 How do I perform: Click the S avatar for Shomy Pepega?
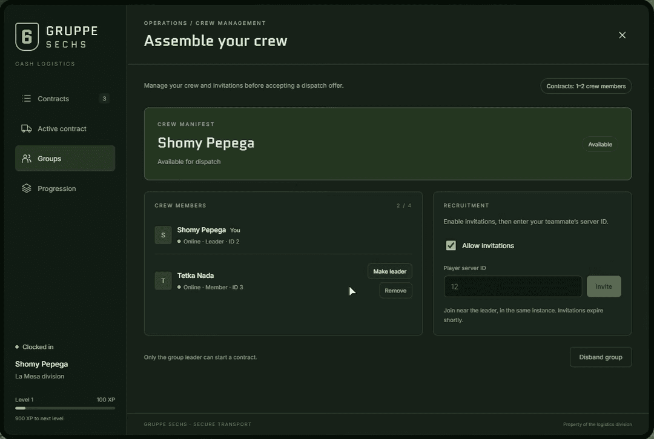pyautogui.click(x=163, y=235)
